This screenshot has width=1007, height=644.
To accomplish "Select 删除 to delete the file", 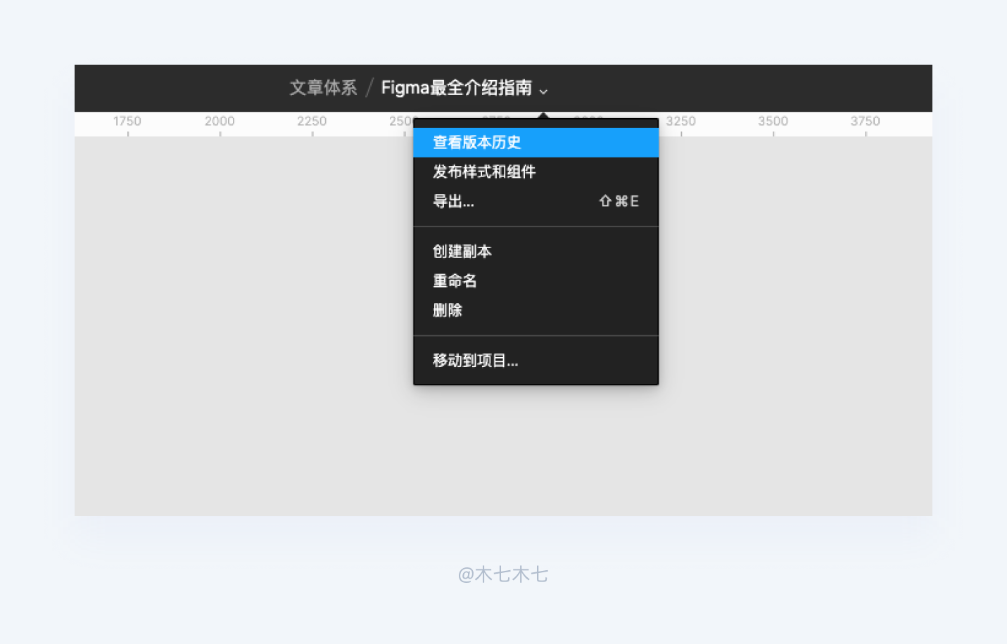I will [x=447, y=310].
